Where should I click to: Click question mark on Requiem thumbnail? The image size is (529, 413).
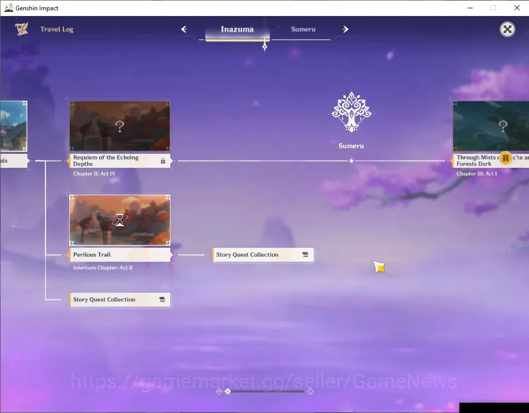tap(119, 126)
